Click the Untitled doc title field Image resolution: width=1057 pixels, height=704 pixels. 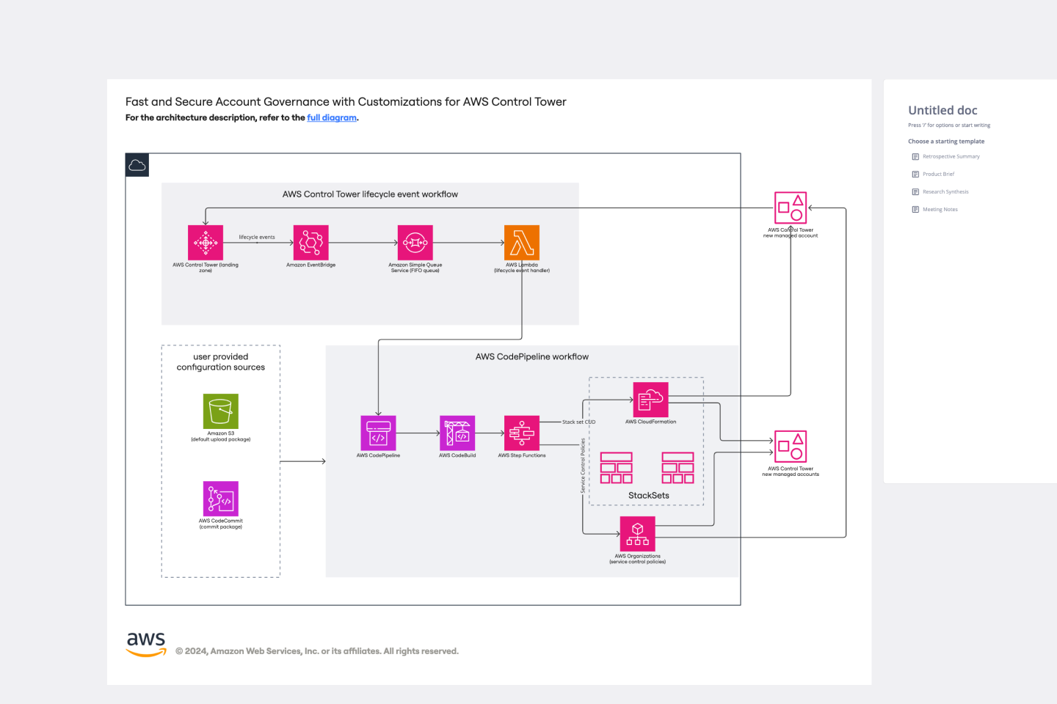coord(942,111)
